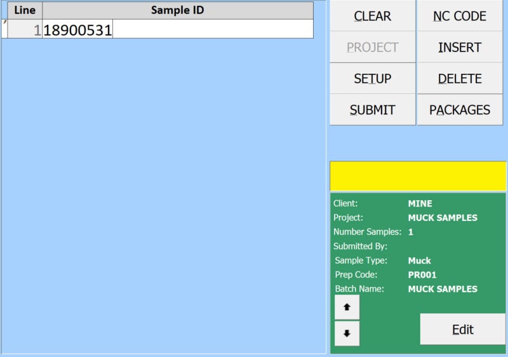Move down with the down arrow icon
The width and height of the screenshot is (508, 357).
click(x=347, y=333)
